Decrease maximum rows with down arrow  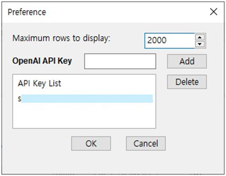tap(200, 44)
